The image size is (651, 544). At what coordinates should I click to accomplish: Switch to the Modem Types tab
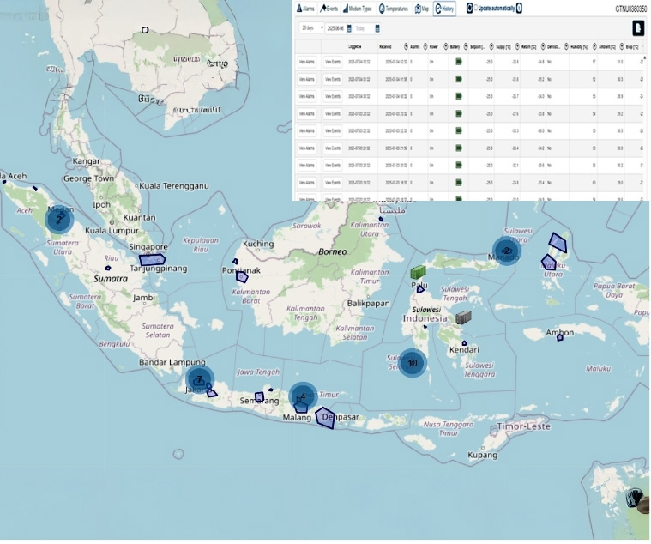(358, 9)
